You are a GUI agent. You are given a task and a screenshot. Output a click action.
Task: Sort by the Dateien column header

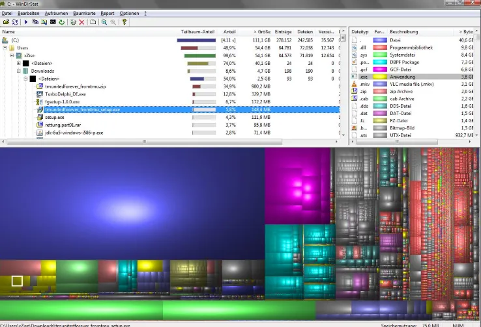305,31
